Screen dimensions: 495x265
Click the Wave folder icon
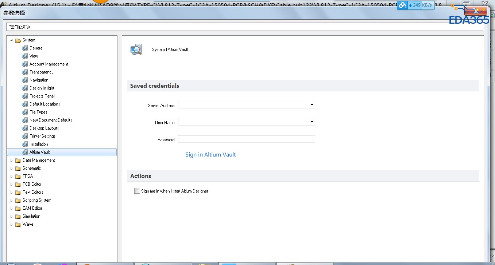(18, 224)
